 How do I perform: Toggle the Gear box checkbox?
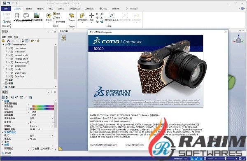[9, 76]
